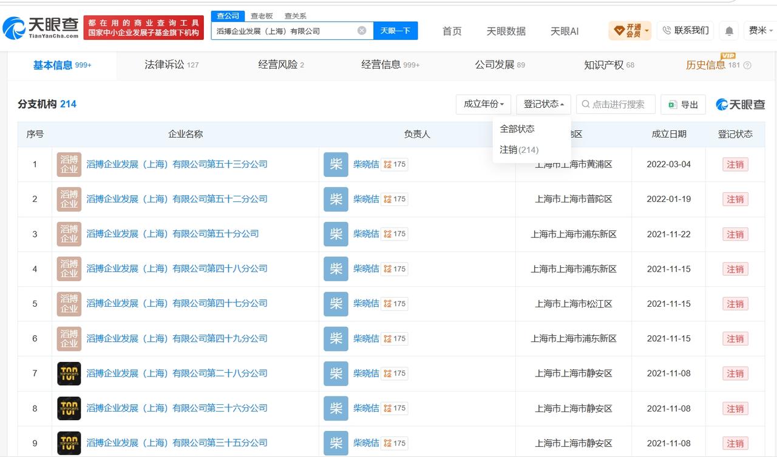Expand the 费米 user account menu

[x=761, y=30]
